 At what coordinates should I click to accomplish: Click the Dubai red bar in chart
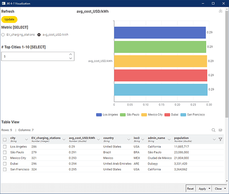click(161, 76)
